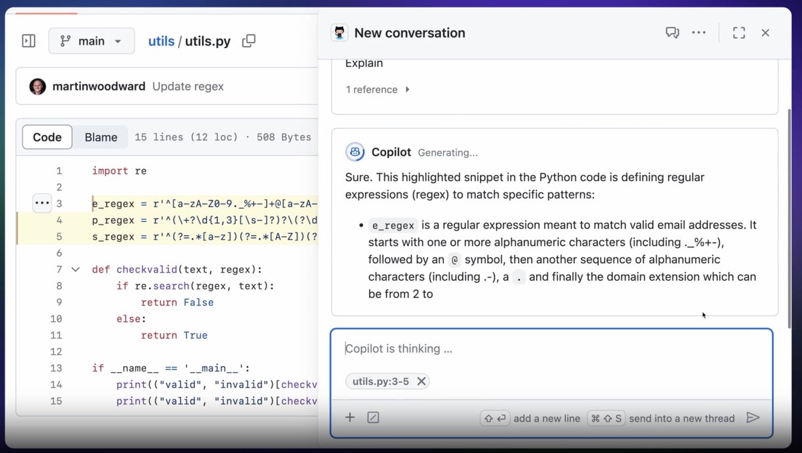Select line number 1
802x453 pixels.
pyautogui.click(x=59, y=171)
